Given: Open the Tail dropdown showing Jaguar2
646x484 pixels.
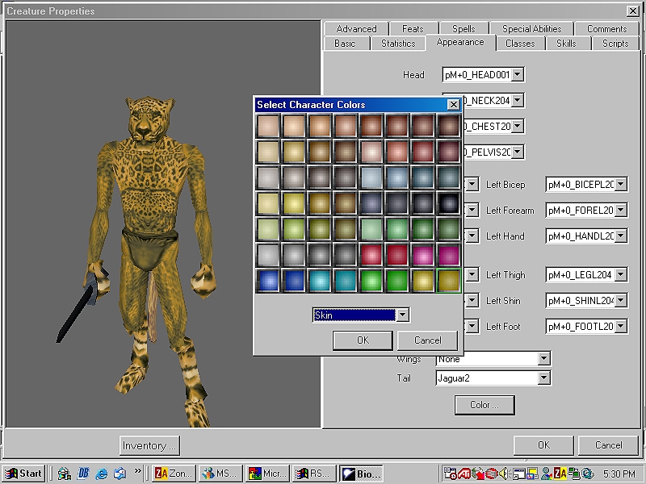Looking at the screenshot, I should click(543, 378).
